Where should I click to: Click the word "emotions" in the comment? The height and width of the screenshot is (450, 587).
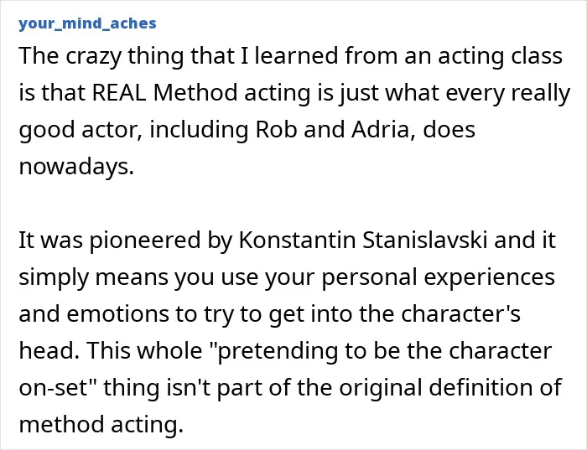point(118,313)
